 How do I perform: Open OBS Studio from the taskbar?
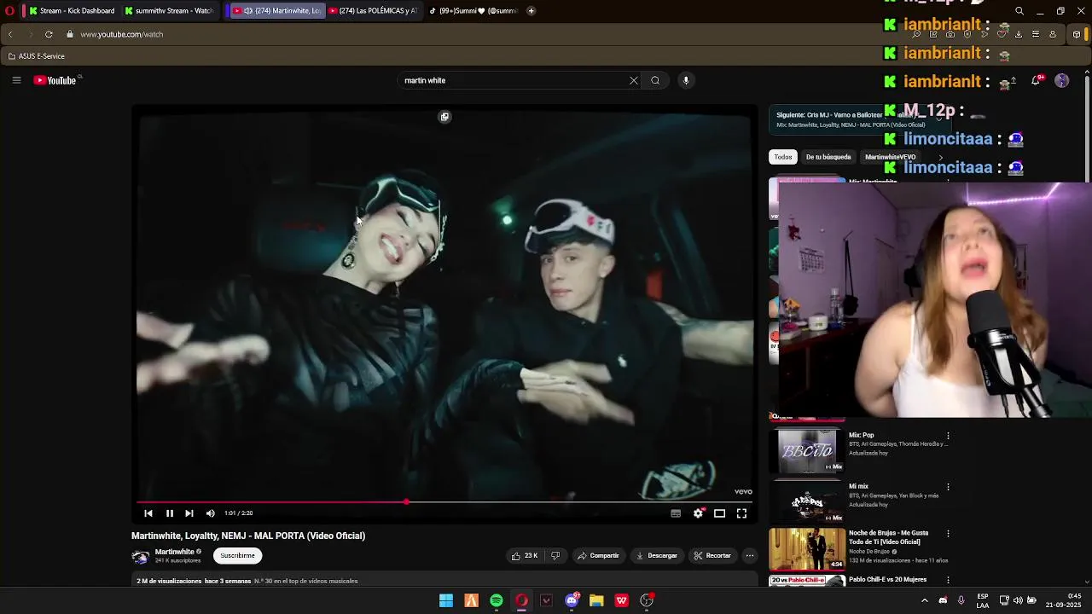pyautogui.click(x=647, y=600)
